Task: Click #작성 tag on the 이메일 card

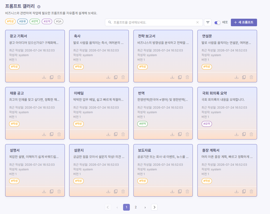Action: [x=78, y=124]
